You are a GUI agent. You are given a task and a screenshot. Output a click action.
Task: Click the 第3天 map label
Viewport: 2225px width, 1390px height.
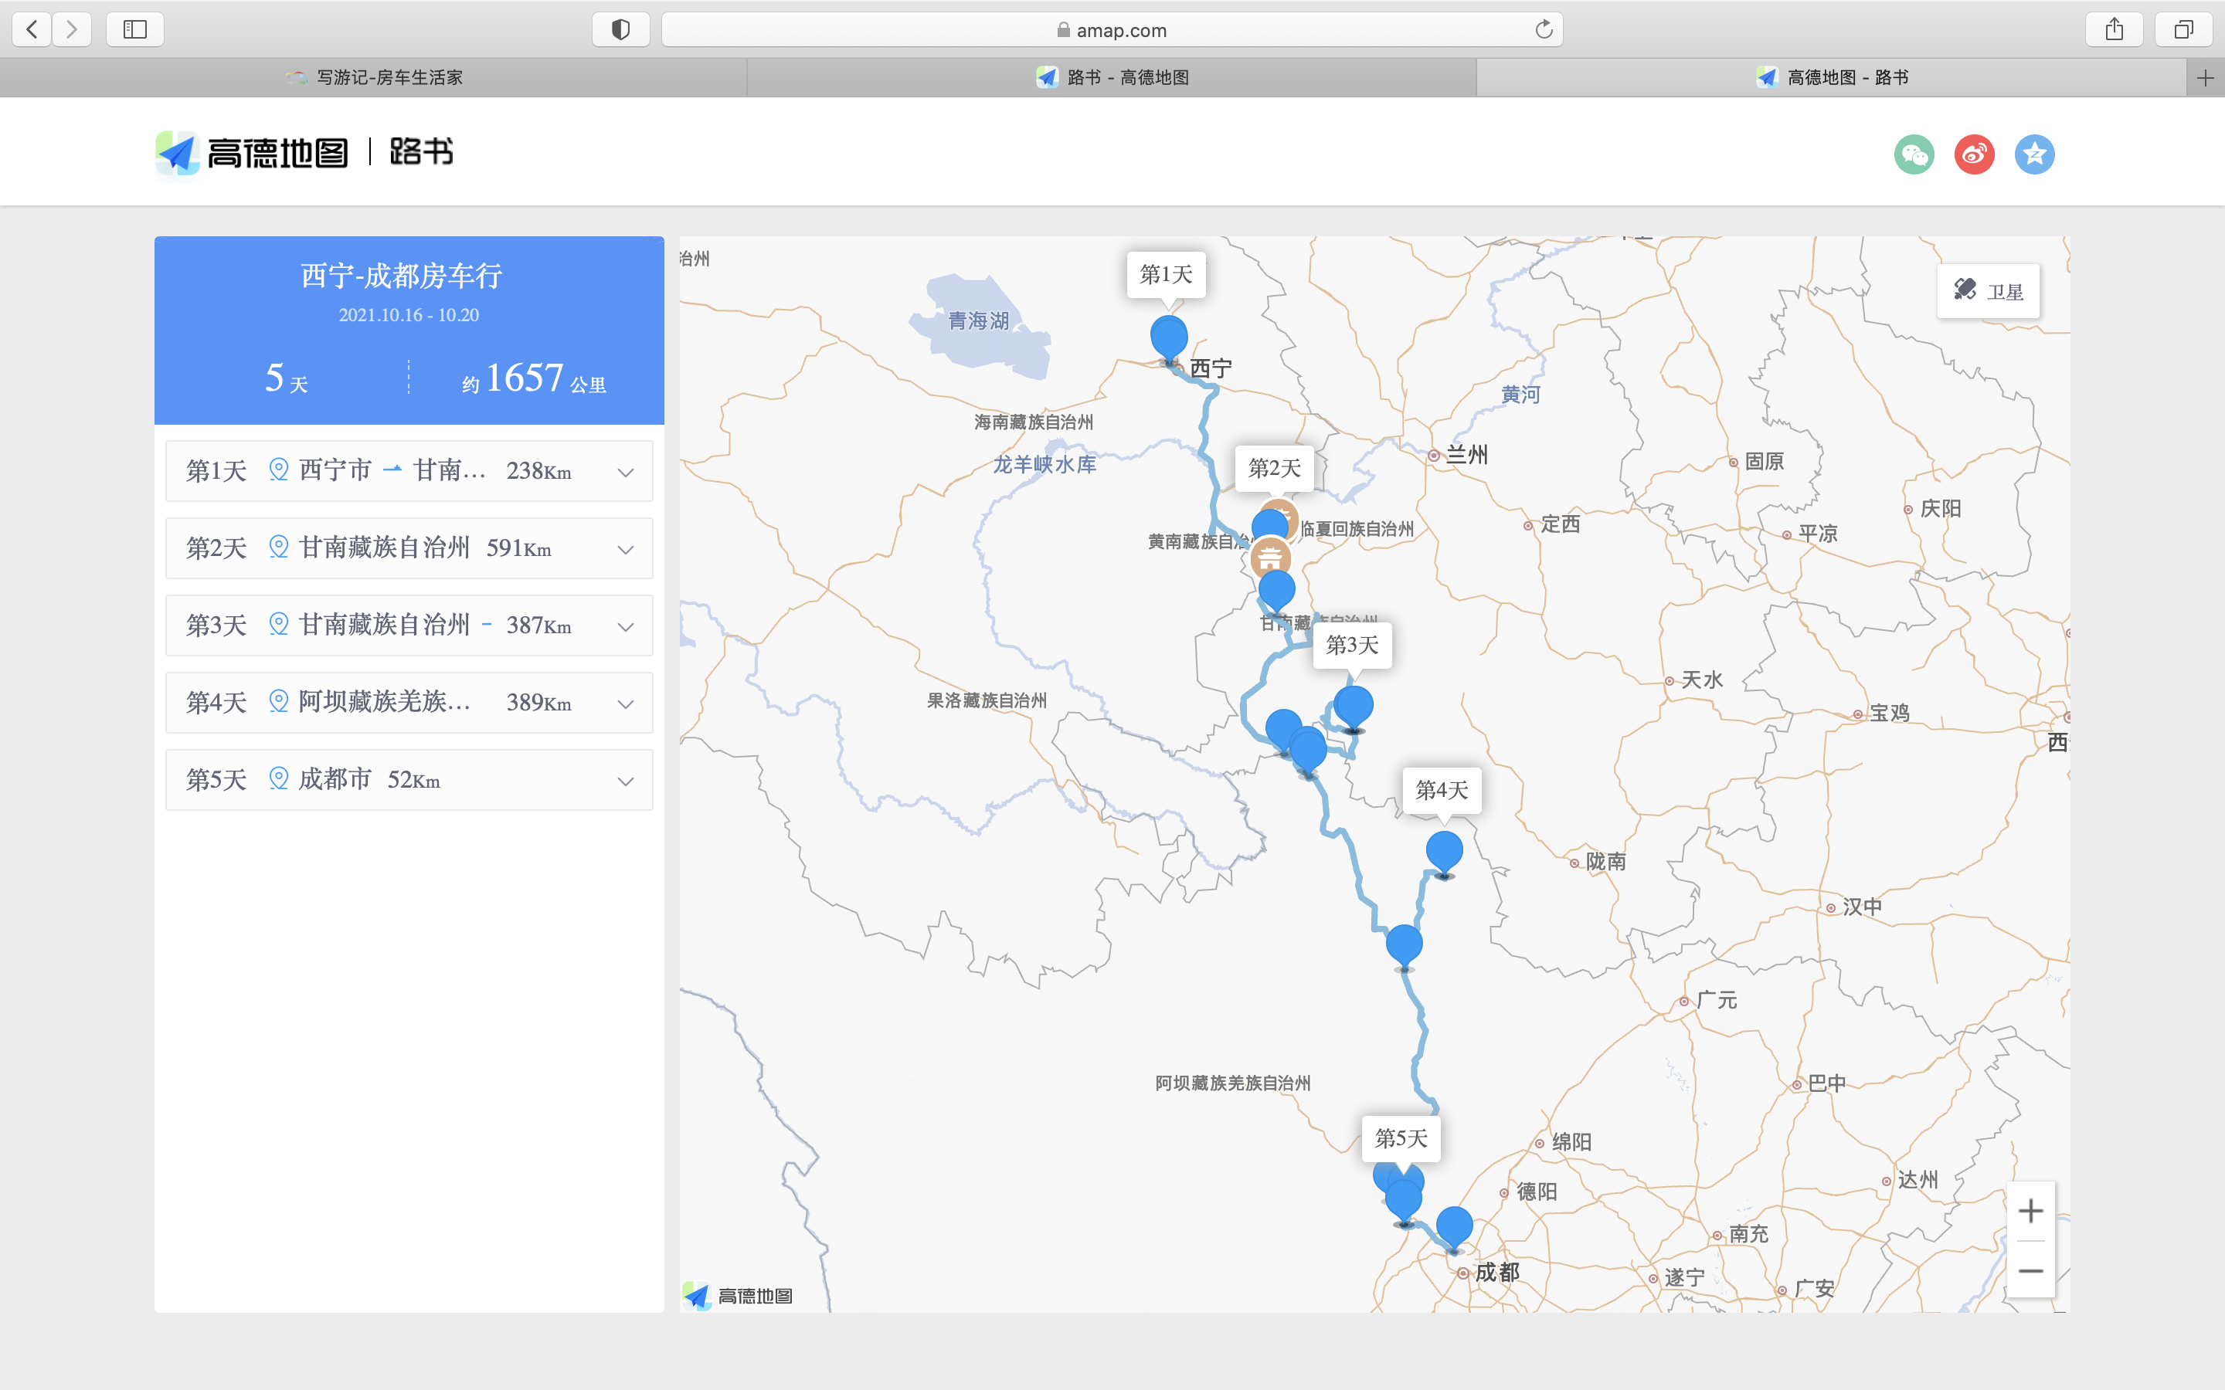point(1353,645)
